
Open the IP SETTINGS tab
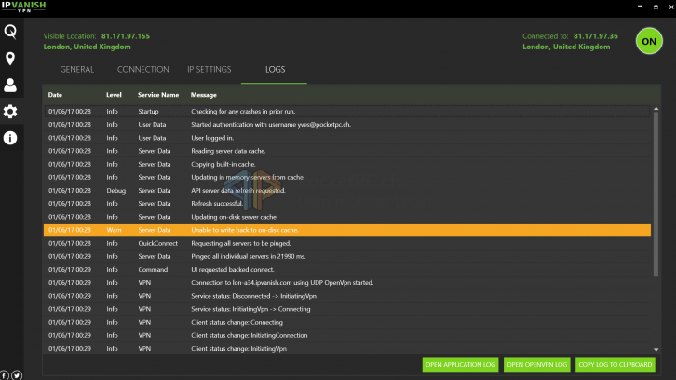(x=209, y=70)
